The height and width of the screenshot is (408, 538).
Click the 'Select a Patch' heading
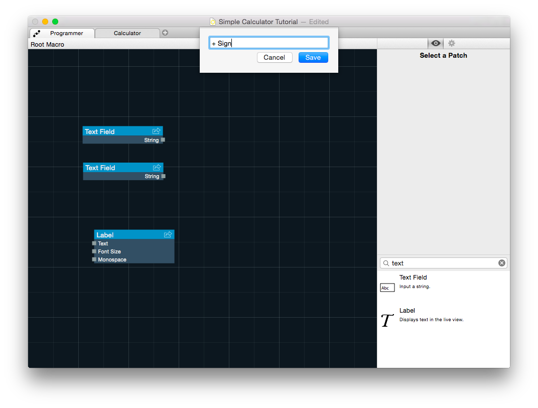(443, 55)
